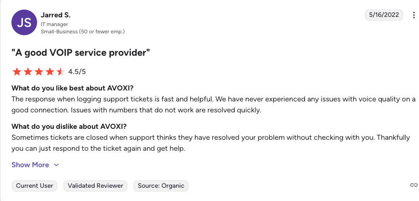419x201 pixels.
Task: Click the 4.5/5 rating text
Action: [x=77, y=72]
